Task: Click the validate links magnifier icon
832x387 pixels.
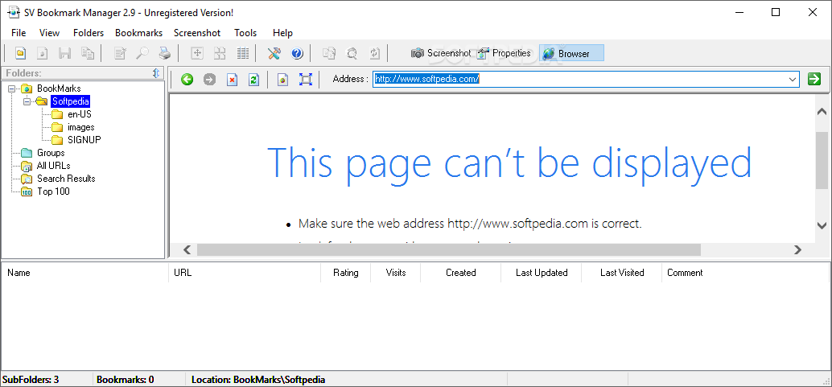Action: click(x=352, y=53)
